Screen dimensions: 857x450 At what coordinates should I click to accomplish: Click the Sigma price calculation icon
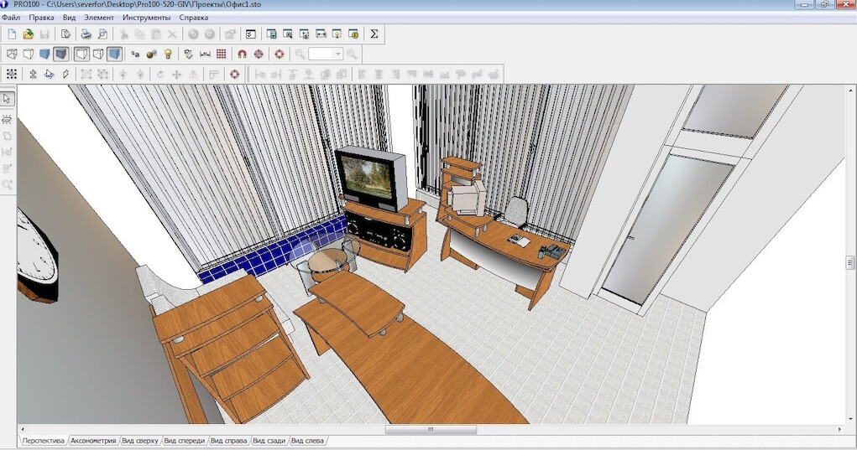374,34
